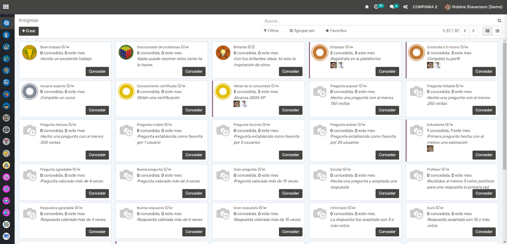Click the vertical page scrollbar
The width and height of the screenshot is (507, 244).
[504, 107]
